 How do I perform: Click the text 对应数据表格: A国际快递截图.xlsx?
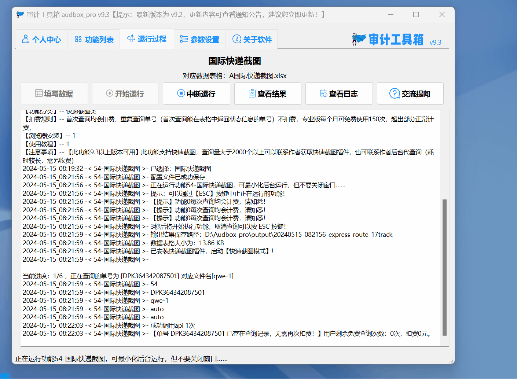pos(235,76)
